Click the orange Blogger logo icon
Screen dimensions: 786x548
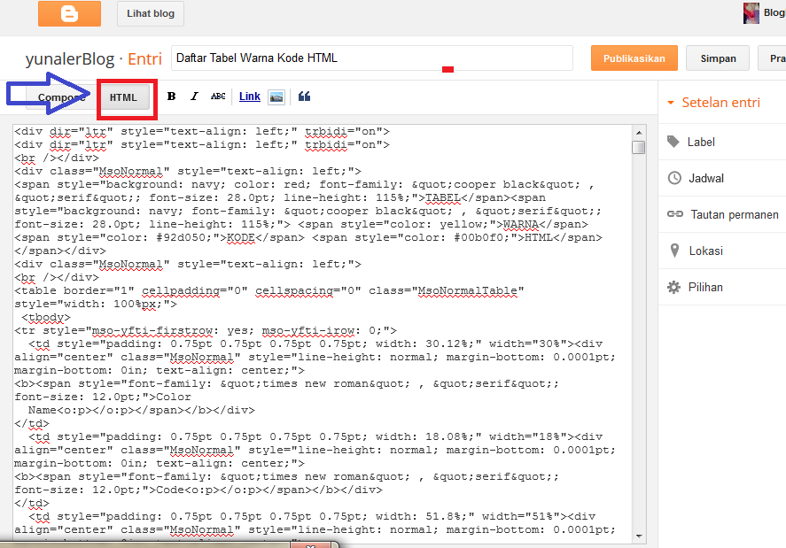[x=69, y=13]
